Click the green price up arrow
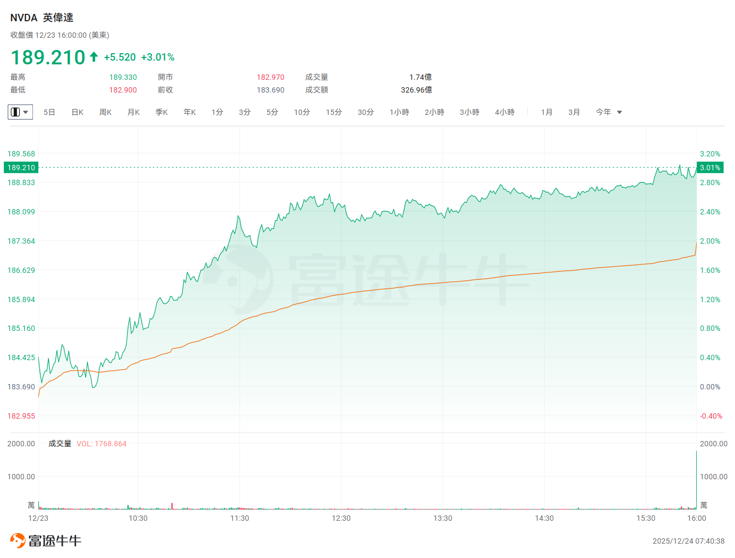 coord(94,57)
